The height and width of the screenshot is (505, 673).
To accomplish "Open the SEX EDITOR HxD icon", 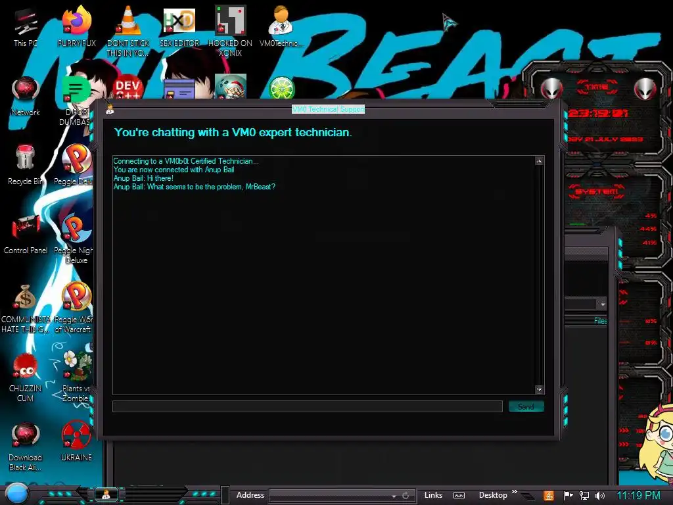I will [x=179, y=28].
